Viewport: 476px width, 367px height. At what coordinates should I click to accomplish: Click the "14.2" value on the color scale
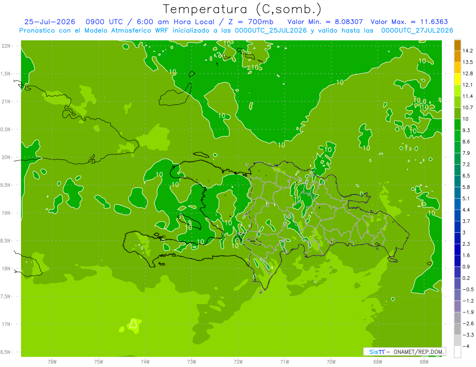(468, 51)
